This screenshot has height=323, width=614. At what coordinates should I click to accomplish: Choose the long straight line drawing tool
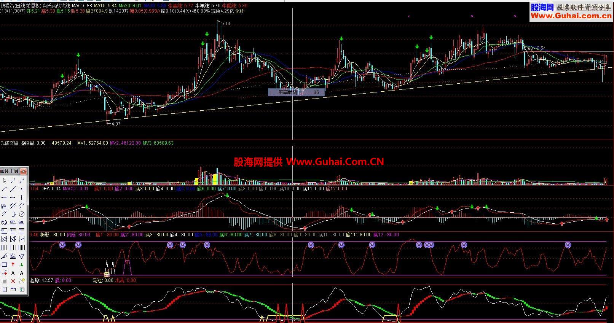pyautogui.click(x=22, y=181)
